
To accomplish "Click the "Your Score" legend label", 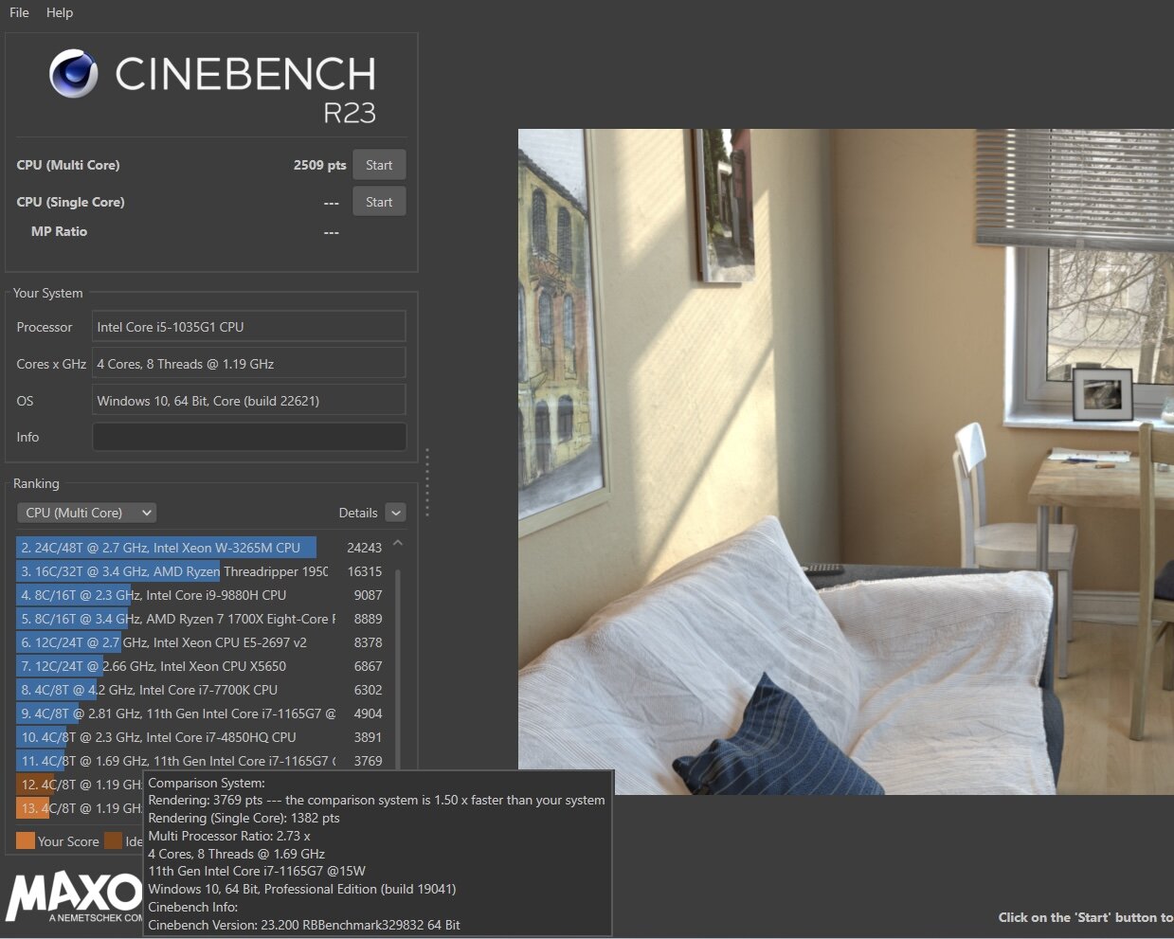I will point(68,841).
